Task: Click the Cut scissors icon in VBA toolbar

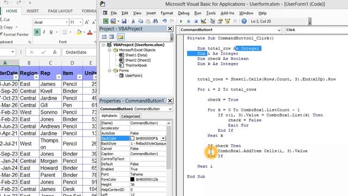Action: tap(133, 21)
